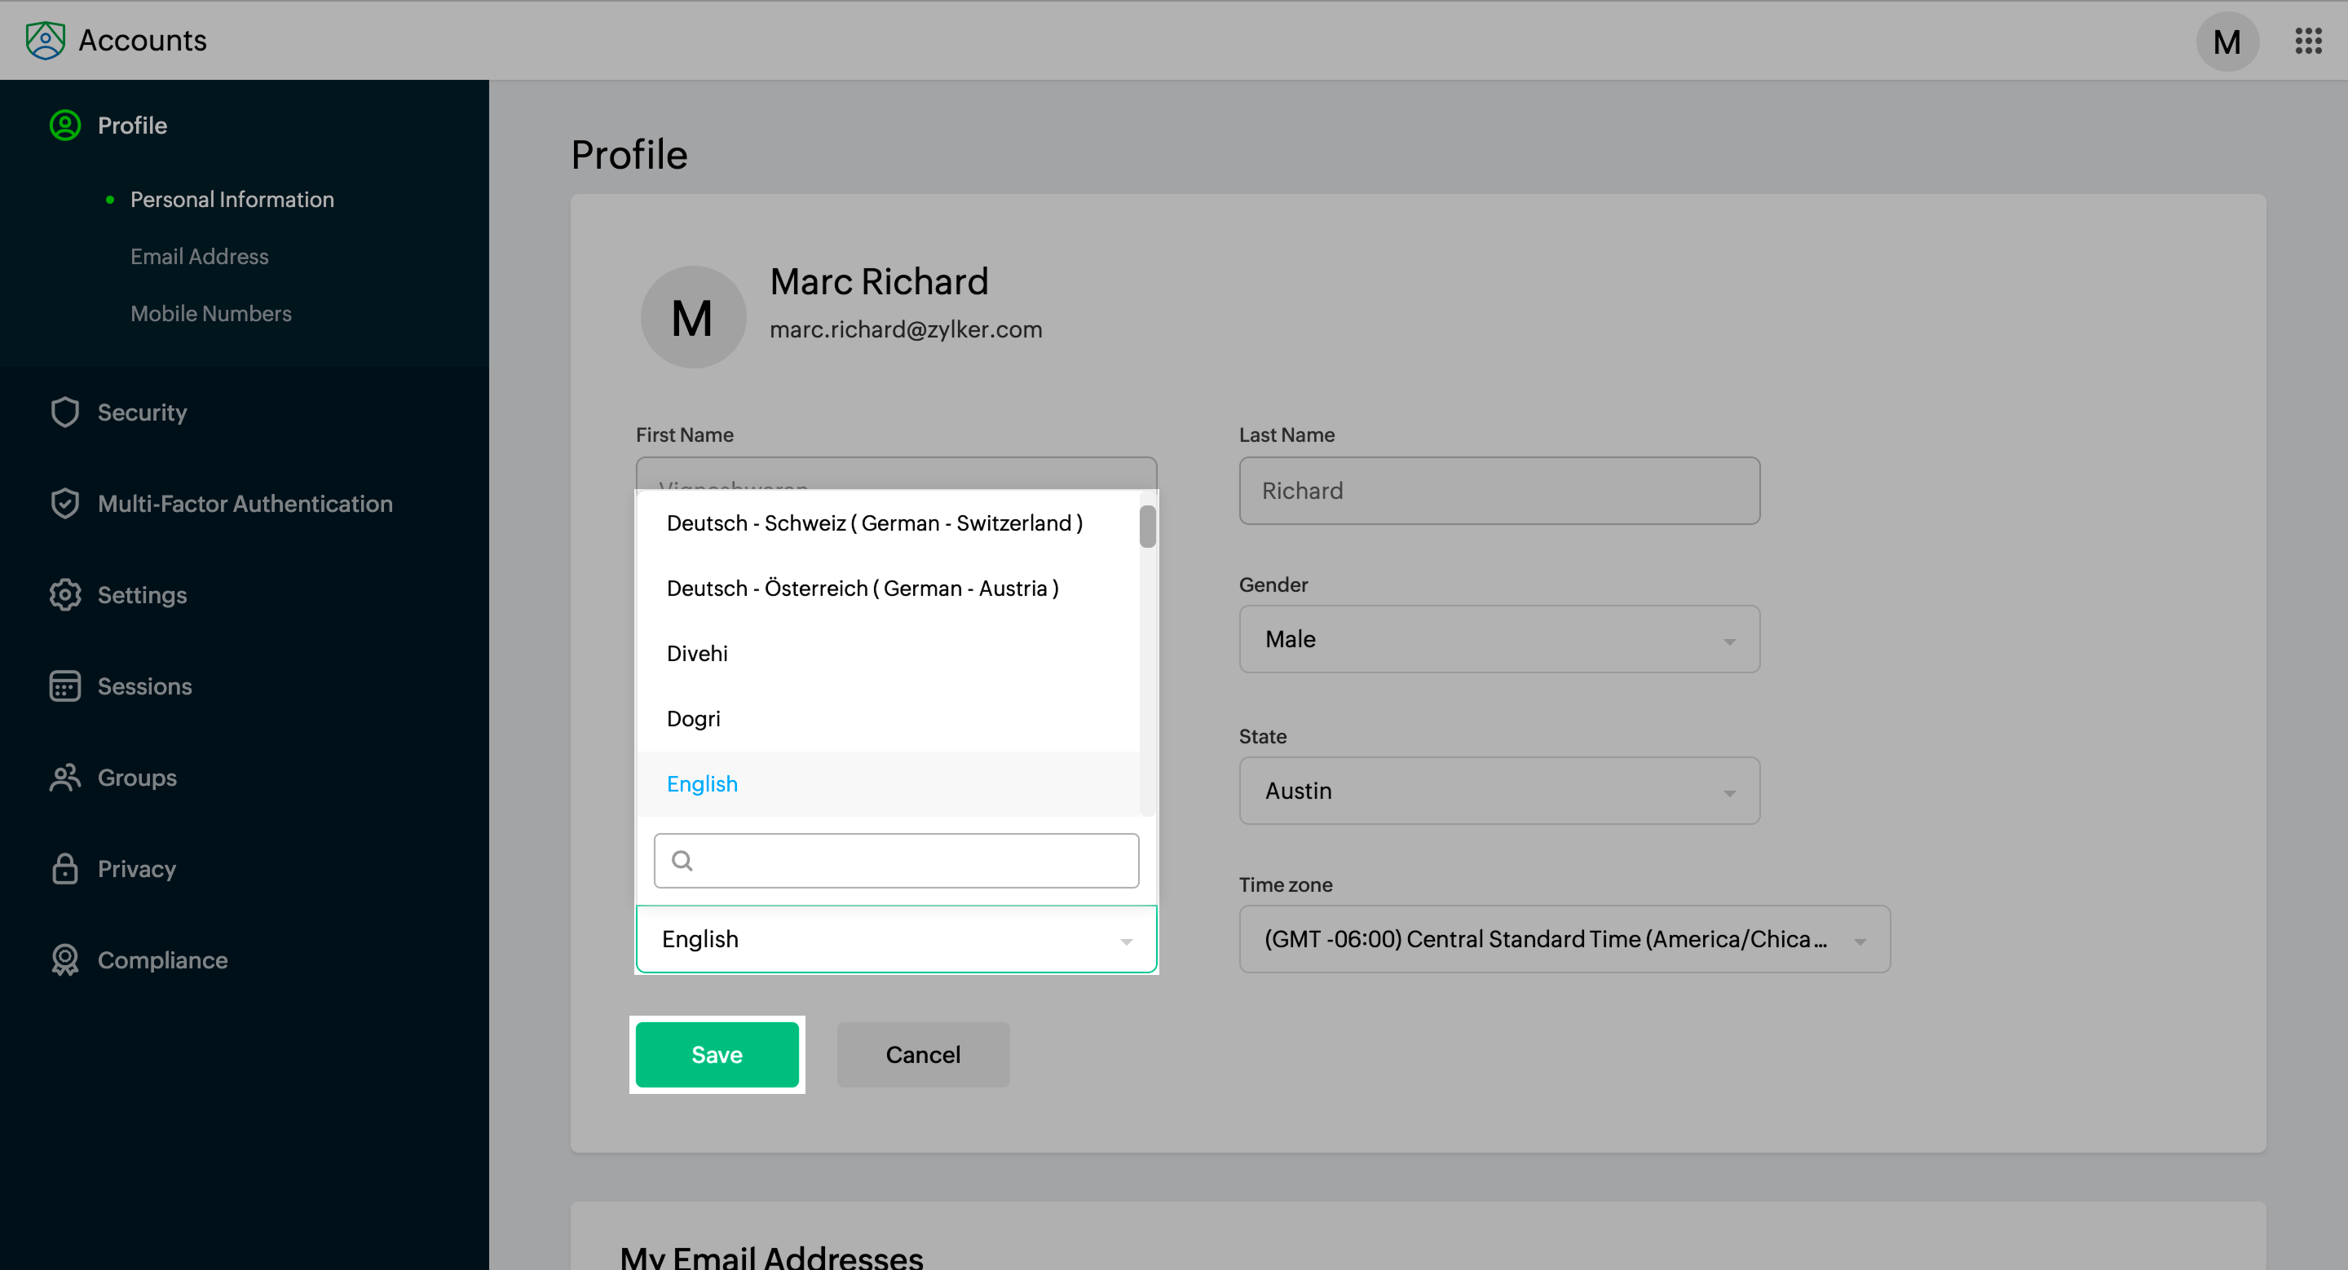This screenshot has height=1270, width=2348.
Task: Choose Divehi from language list
Action: tap(697, 653)
